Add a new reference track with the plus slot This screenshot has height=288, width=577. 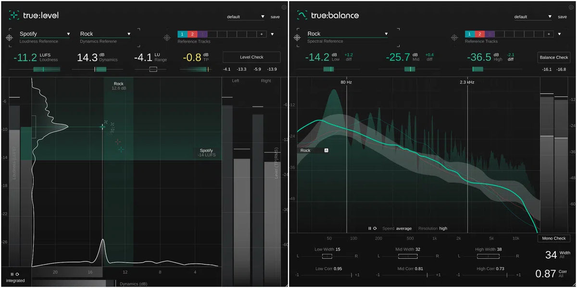click(x=262, y=34)
